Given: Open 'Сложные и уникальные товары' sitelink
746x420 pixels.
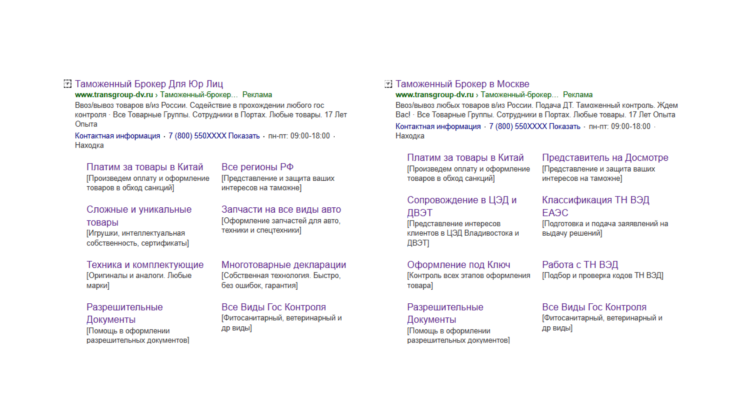Looking at the screenshot, I should coord(139,210).
